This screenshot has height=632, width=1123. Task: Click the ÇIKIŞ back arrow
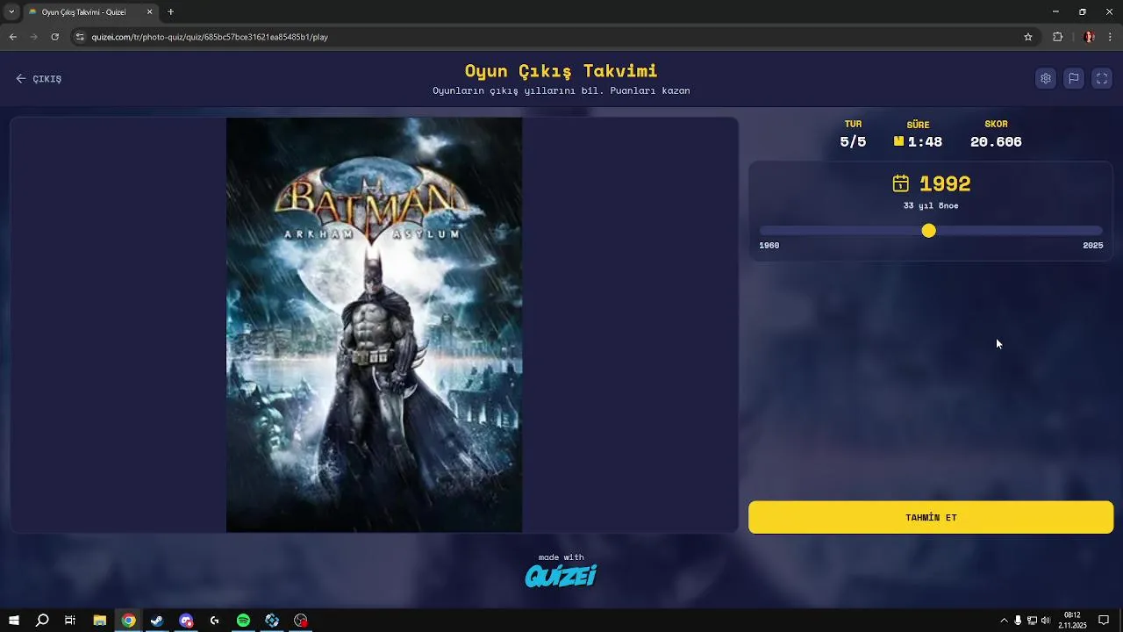(21, 79)
